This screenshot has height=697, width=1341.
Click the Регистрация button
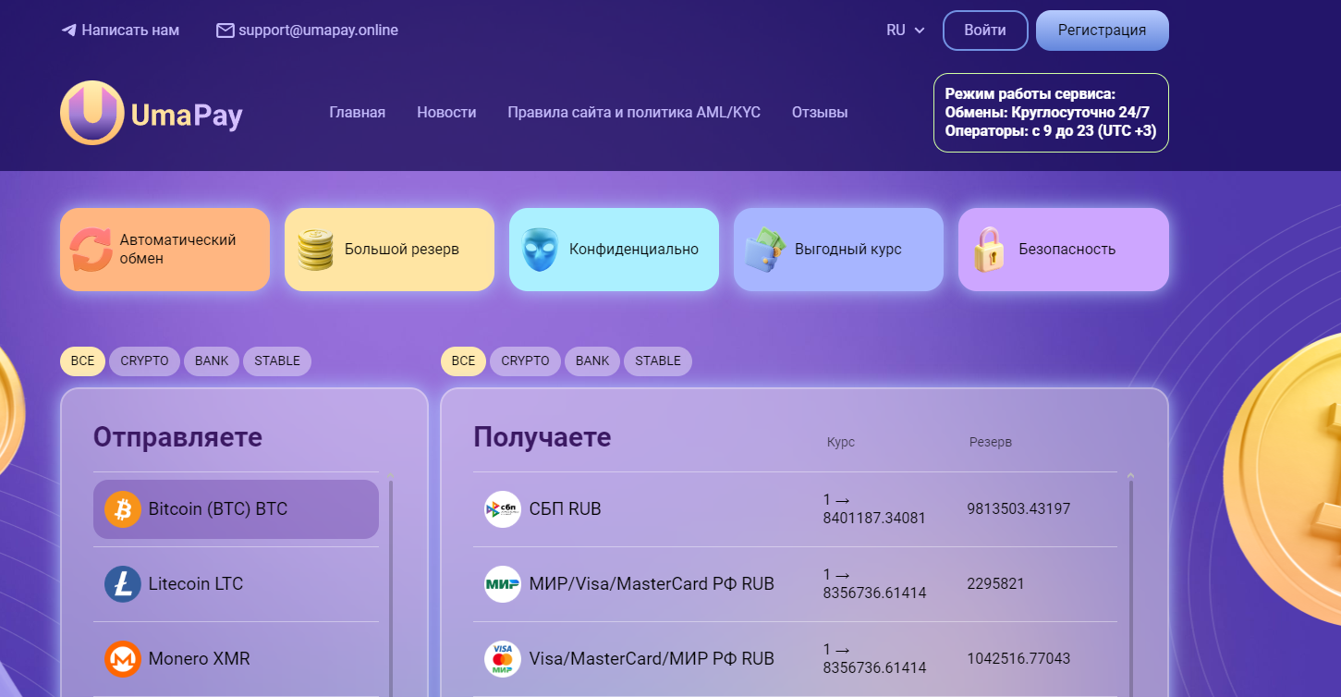tap(1103, 31)
